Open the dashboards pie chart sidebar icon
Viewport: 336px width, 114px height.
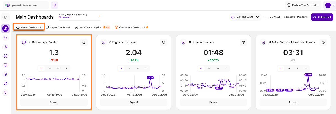pyautogui.click(x=5, y=28)
